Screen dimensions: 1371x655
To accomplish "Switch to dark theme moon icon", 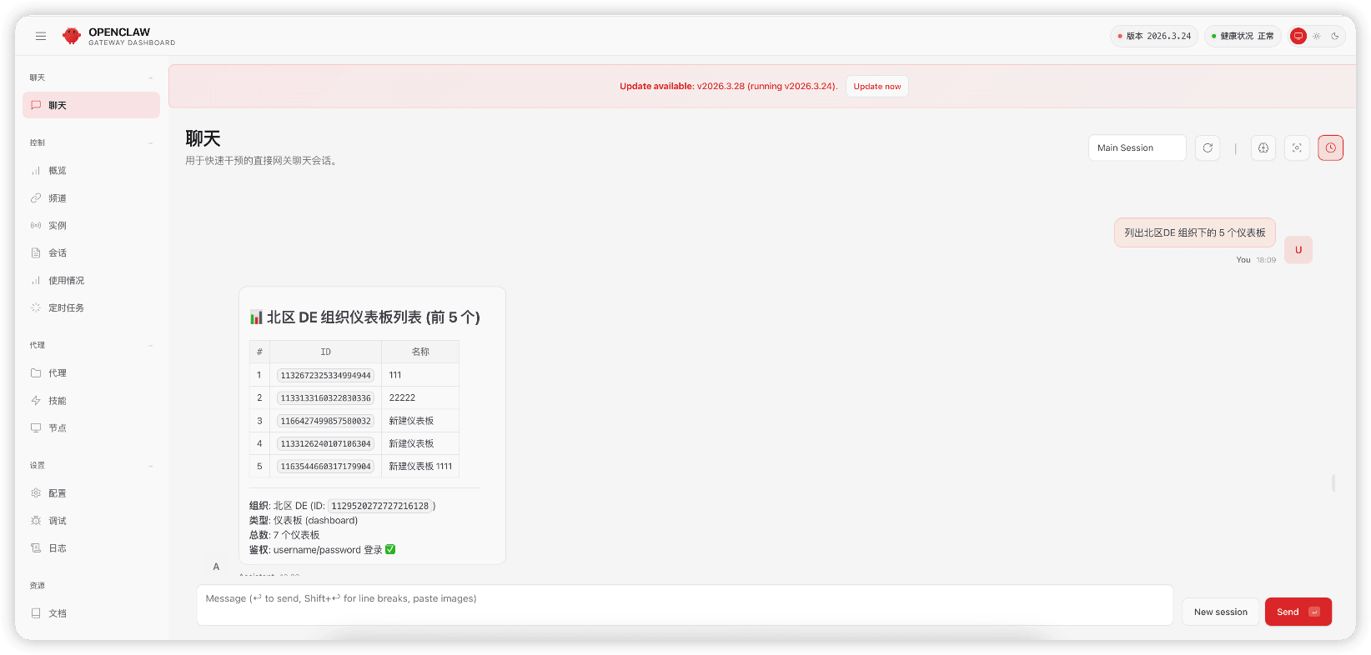I will (x=1335, y=36).
